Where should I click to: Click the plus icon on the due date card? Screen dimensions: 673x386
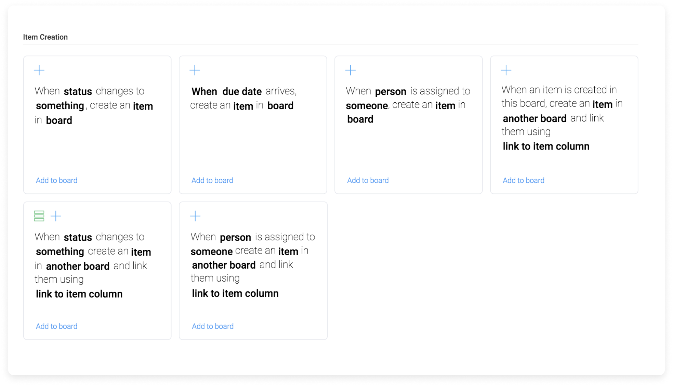tap(195, 70)
